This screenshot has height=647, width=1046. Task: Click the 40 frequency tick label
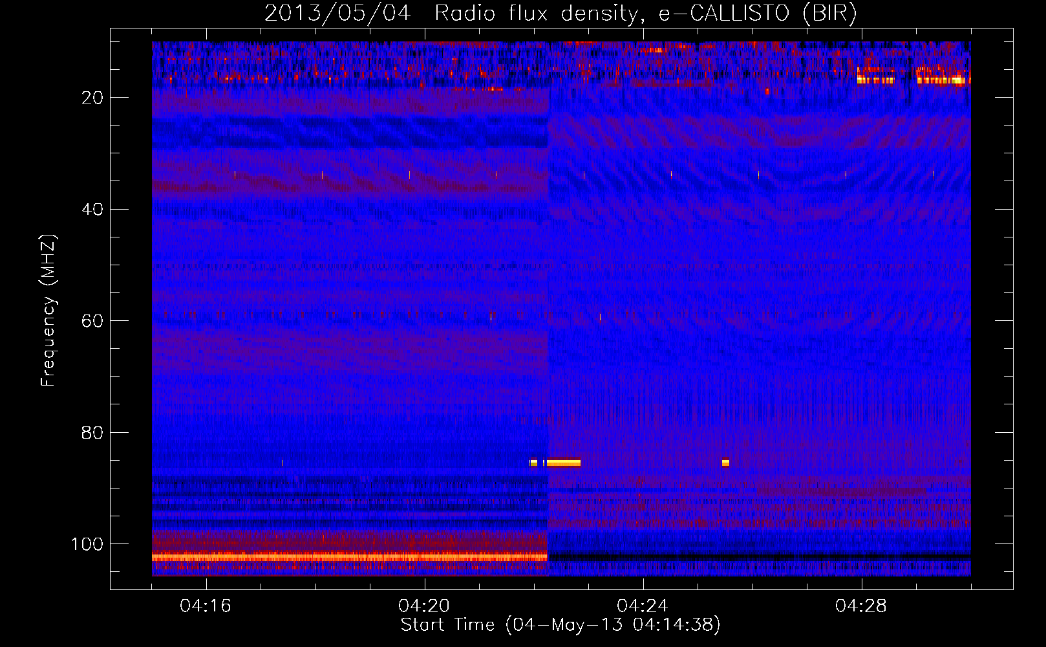pyautogui.click(x=92, y=210)
